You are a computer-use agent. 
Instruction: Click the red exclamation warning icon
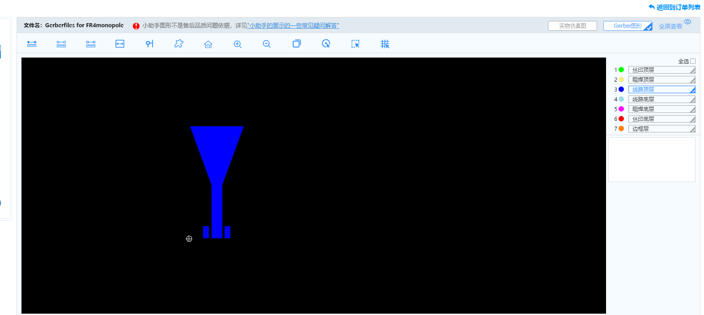[x=136, y=26]
